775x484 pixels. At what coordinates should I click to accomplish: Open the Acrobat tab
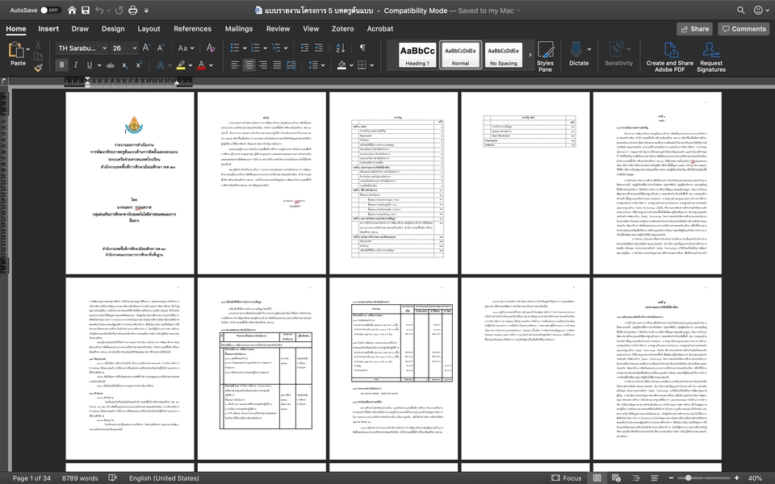[x=380, y=29]
